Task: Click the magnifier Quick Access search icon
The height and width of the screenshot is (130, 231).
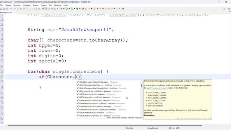Action: pos(224,9)
